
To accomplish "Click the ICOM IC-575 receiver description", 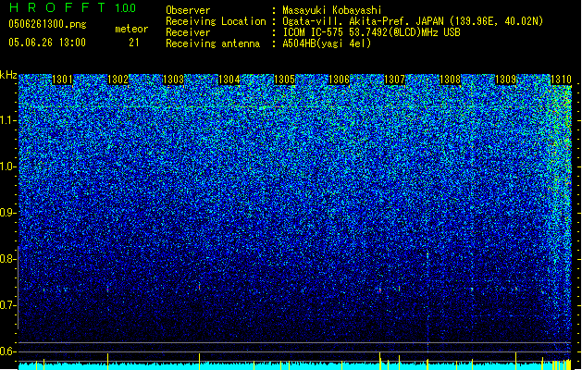I will [x=371, y=32].
